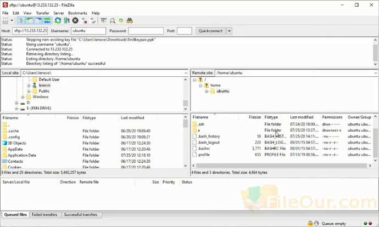
Task: Select .bashrc file in remote list
Action: point(204,149)
